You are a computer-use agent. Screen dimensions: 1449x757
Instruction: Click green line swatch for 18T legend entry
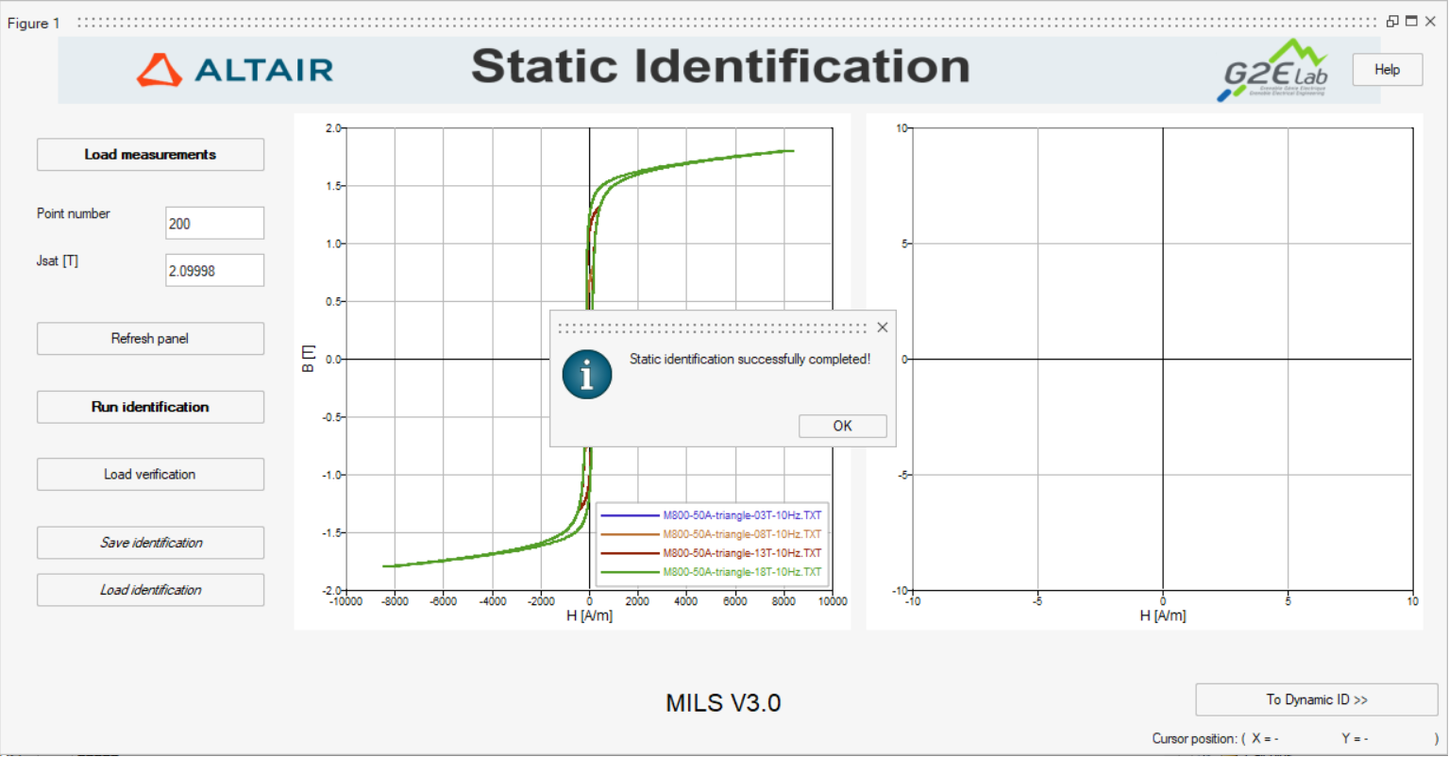point(630,572)
